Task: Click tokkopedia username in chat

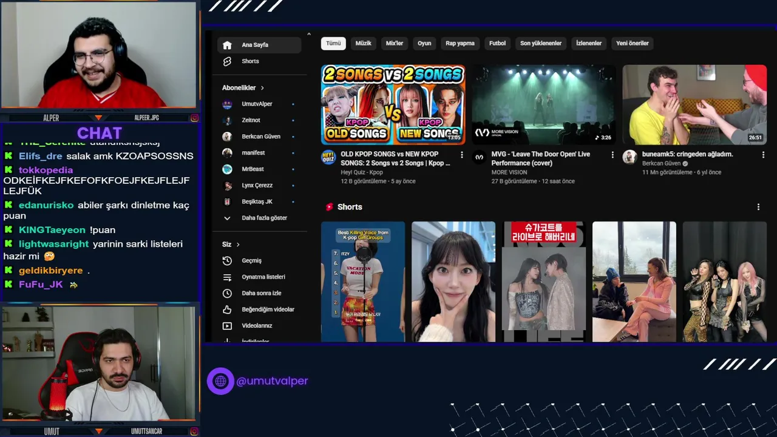Action: pyautogui.click(x=46, y=170)
